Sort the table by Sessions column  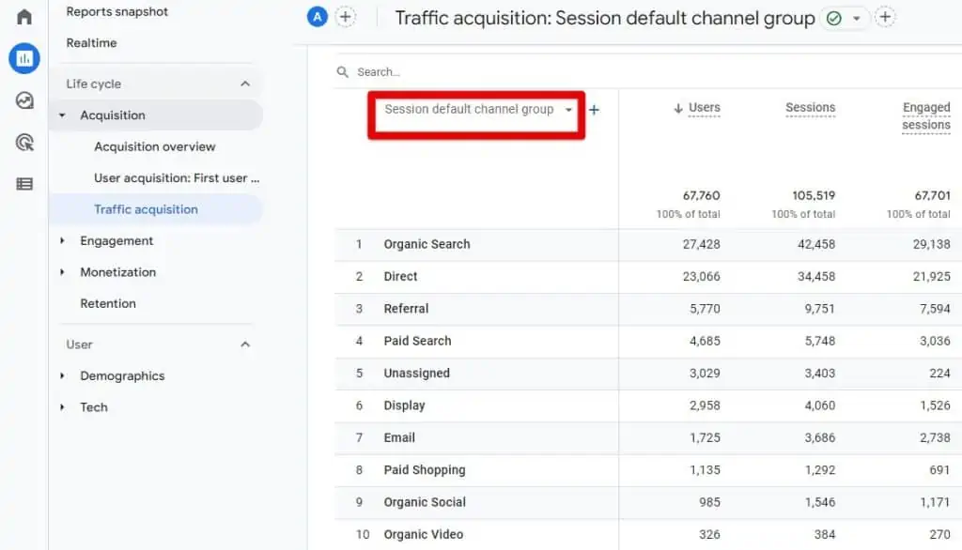click(810, 108)
